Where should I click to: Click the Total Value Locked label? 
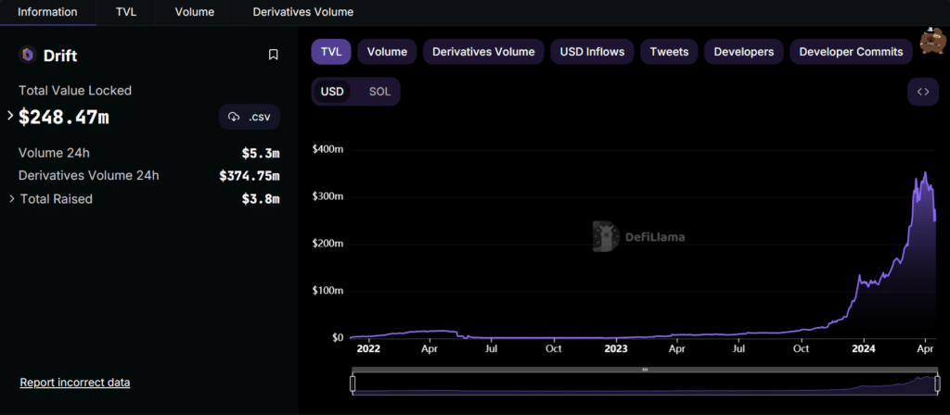click(75, 90)
